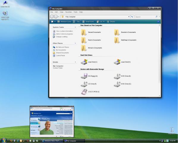Open the address bar dropdown arrow
This screenshot has height=143, width=178.
[x=129, y=17]
